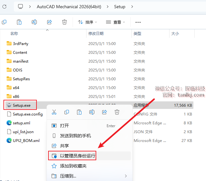Select 发送到我的手机 in the context menu
This screenshot has width=206, height=181.
click(x=90, y=136)
